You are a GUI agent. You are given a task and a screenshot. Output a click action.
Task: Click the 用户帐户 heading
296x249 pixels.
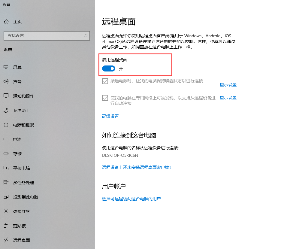(114, 186)
